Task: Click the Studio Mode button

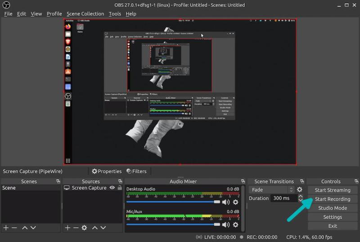Action: pyautogui.click(x=332, y=208)
